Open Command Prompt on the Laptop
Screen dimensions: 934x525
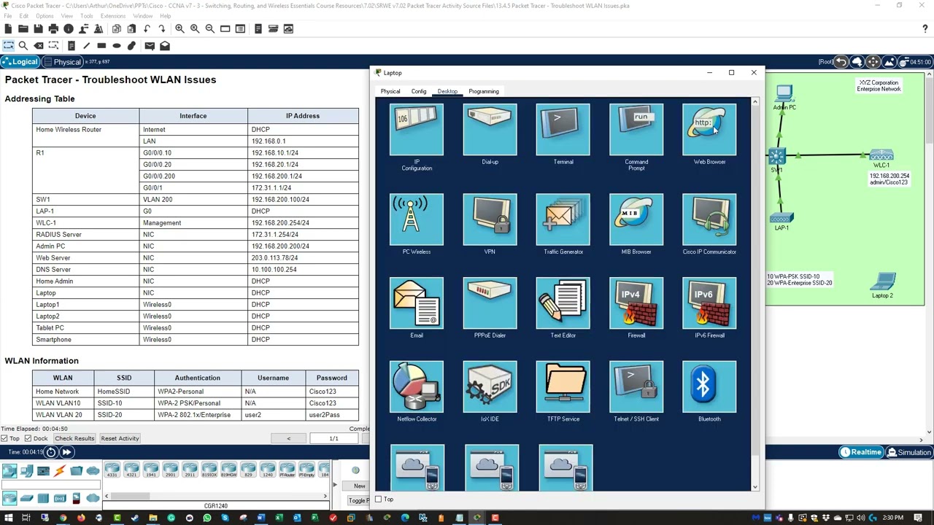636,130
